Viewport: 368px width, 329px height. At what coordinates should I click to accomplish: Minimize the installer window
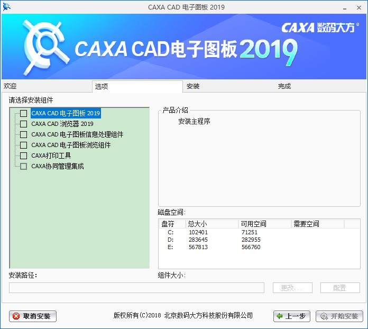pyautogui.click(x=331, y=6)
